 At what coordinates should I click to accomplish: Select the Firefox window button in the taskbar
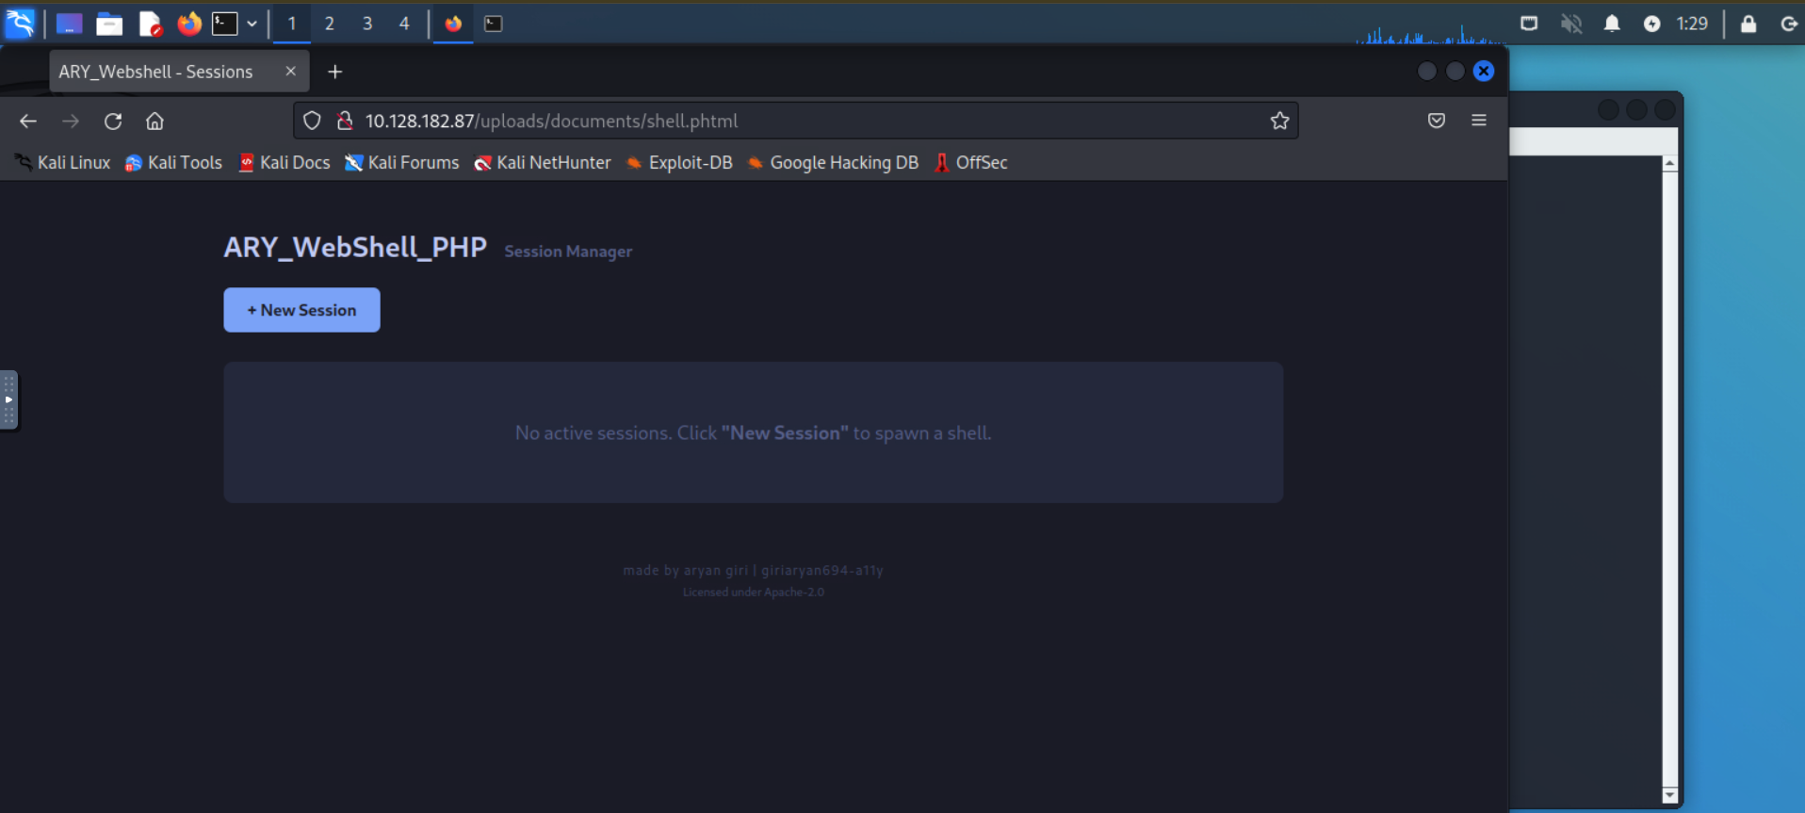tap(453, 24)
